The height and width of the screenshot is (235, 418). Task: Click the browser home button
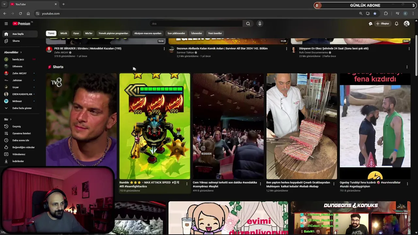click(28, 13)
